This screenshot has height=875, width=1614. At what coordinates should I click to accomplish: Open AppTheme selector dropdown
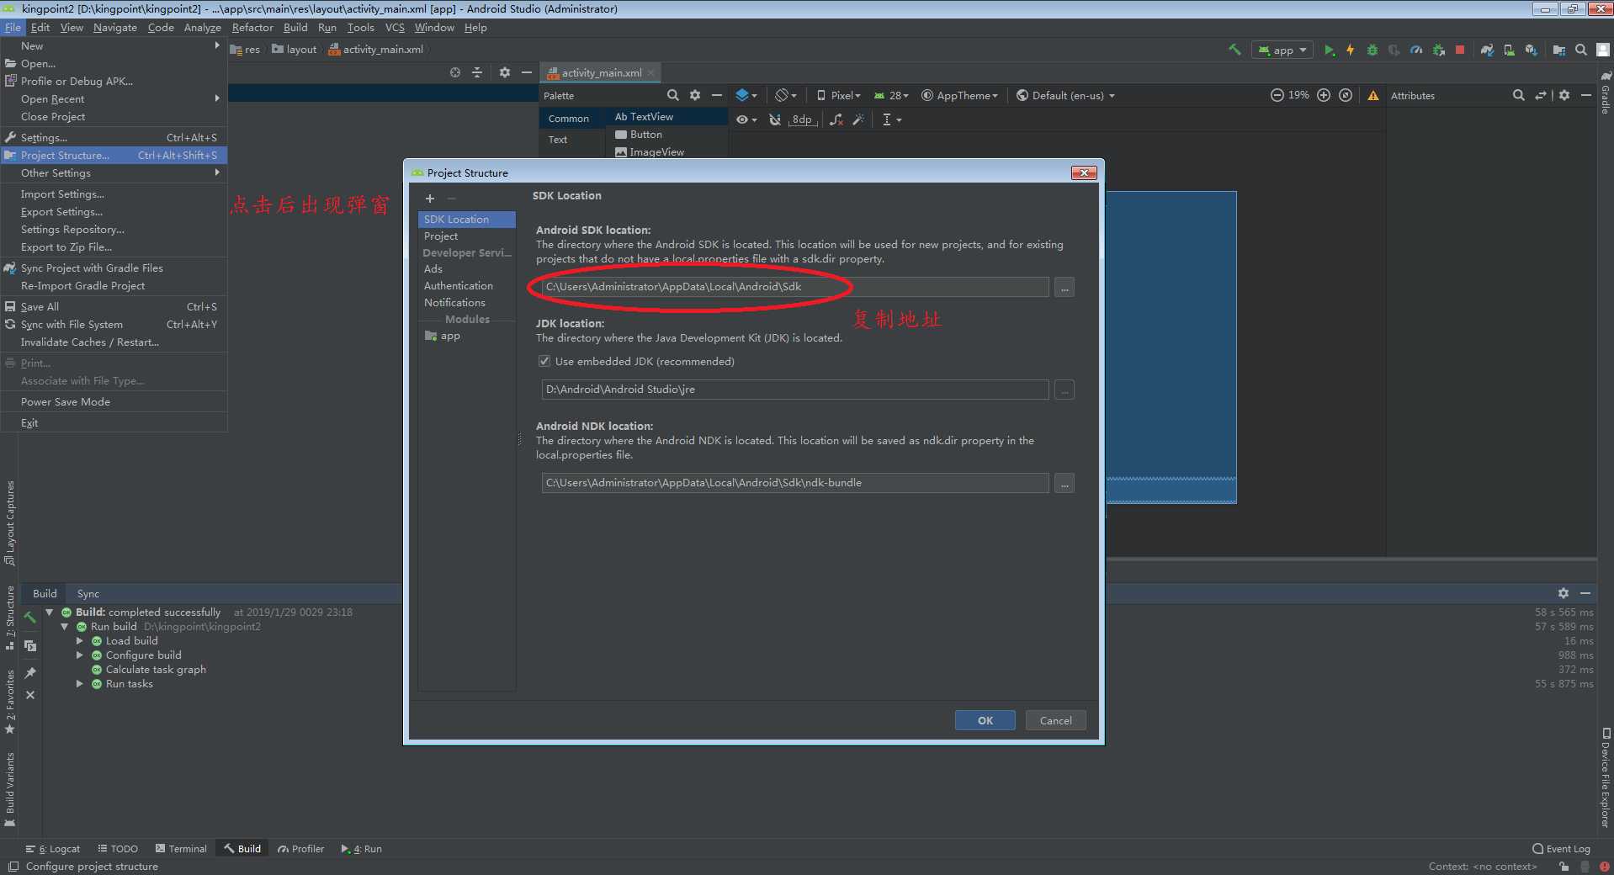point(960,95)
